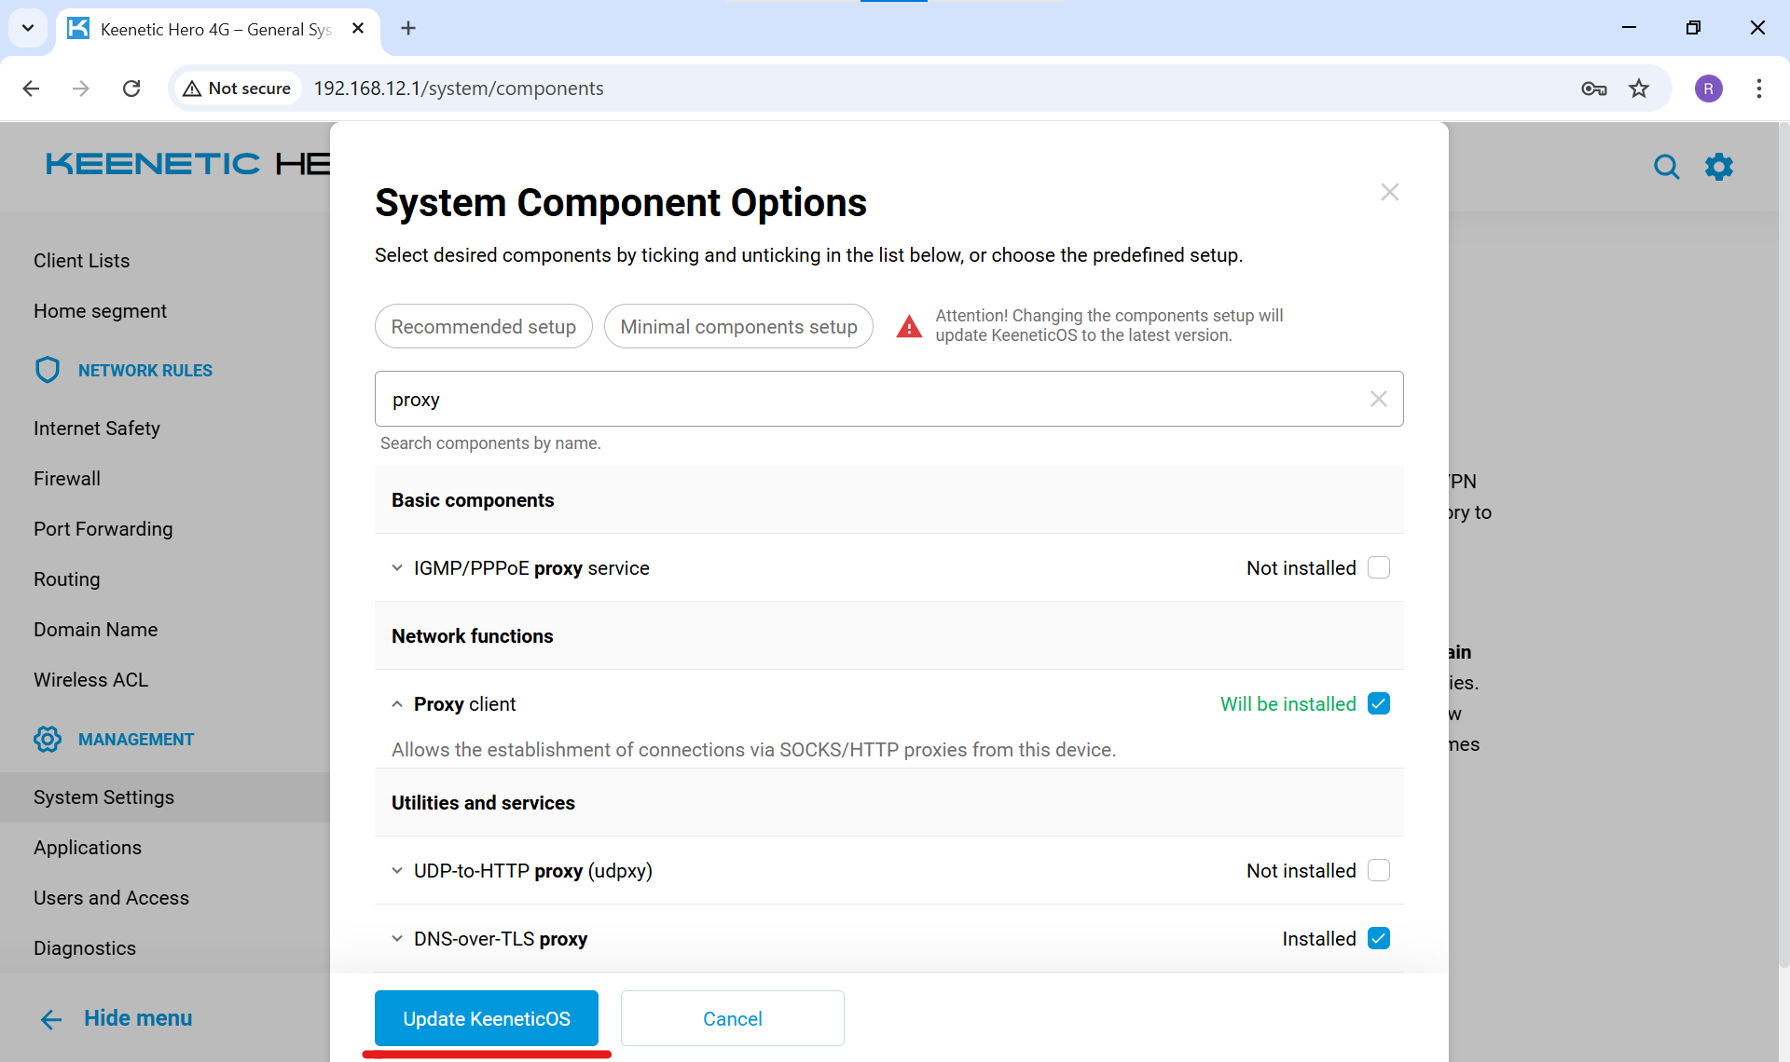1790x1062 pixels.
Task: Collapse the Proxy client description
Action: click(x=397, y=704)
